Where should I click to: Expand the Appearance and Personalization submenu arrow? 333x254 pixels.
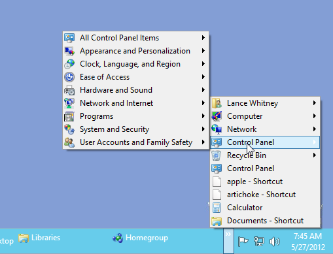tap(203, 51)
